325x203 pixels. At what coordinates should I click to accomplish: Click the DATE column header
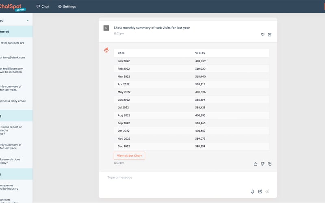(x=121, y=53)
